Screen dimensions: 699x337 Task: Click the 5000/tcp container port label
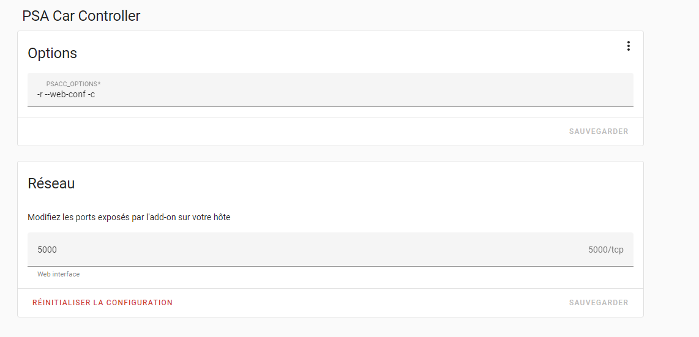coord(605,250)
